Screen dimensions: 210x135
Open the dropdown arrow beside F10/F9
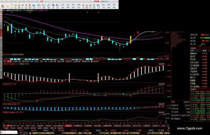click(x=41, y=5)
